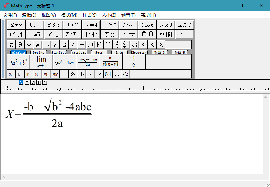The image size is (270, 187).
Task: Insert the circled times operator
Action: click(73, 74)
